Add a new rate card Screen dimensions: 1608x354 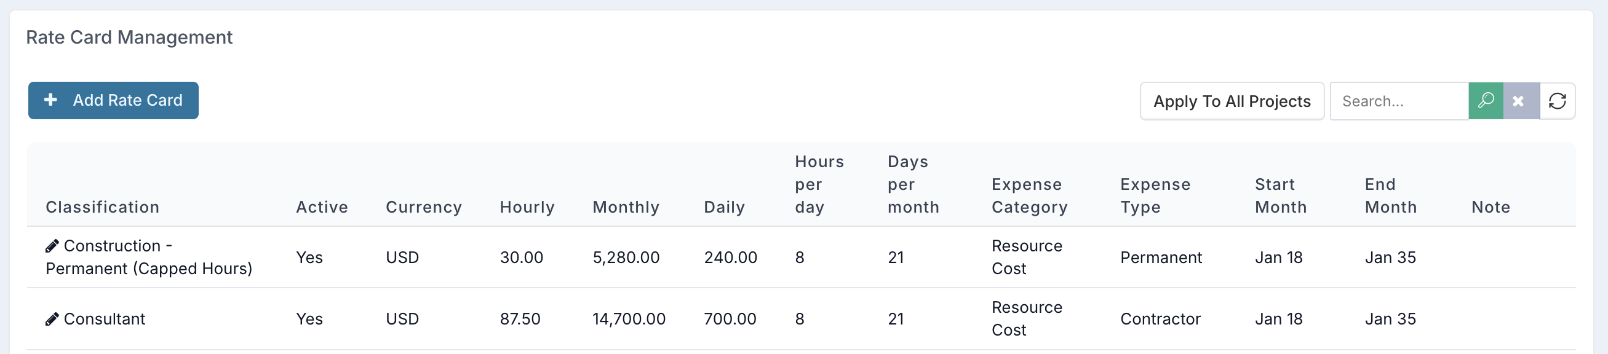coord(113,100)
